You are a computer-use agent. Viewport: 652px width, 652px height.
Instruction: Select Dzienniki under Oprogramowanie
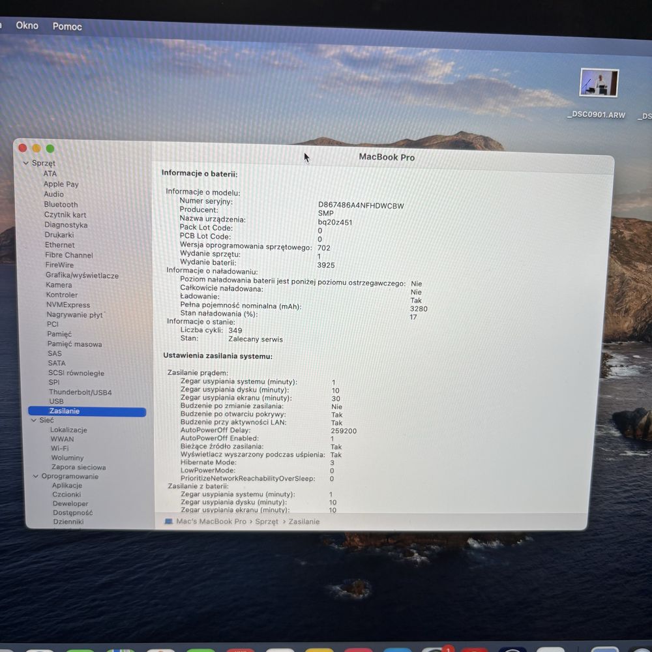click(x=68, y=522)
